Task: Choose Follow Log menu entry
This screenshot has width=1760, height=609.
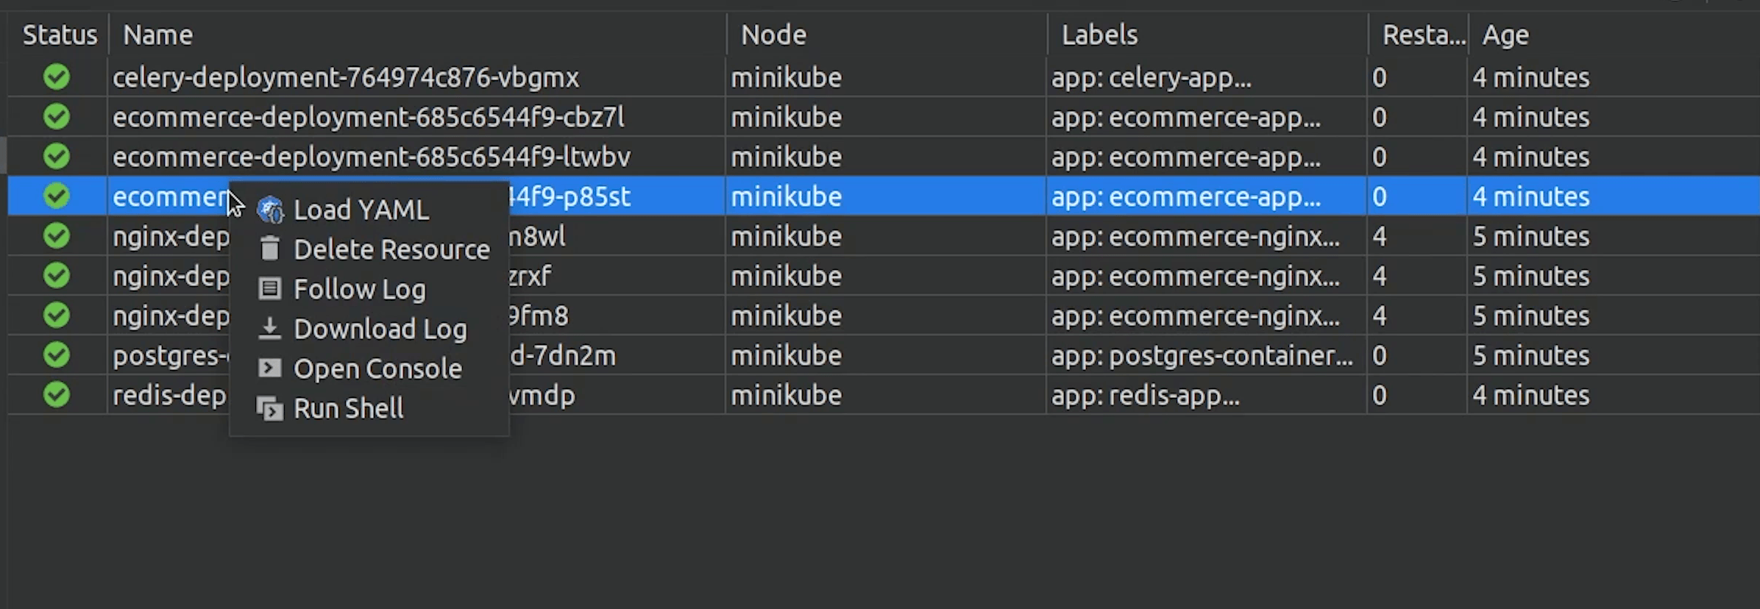Action: pyautogui.click(x=359, y=290)
